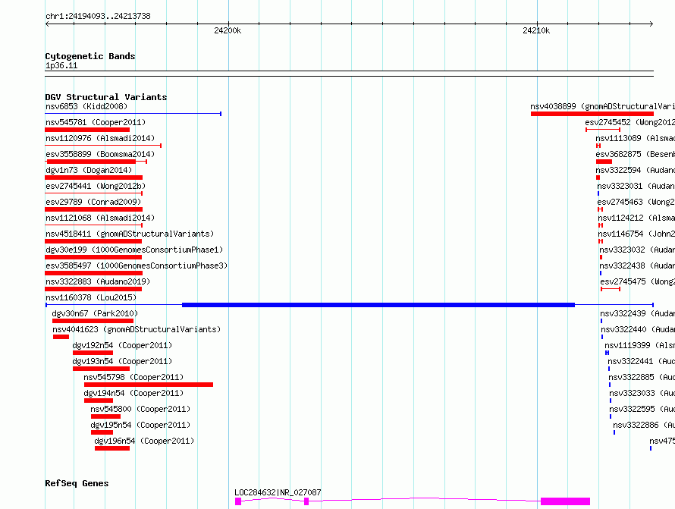Click the Cytogenetic Bands track title
Image resolution: width=675 pixels, height=509 pixels.
pos(90,56)
